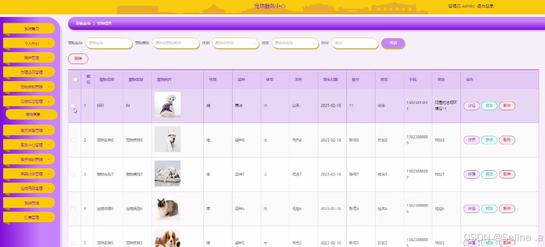
Task: Check the checkbox for row 4
Action: (73, 209)
